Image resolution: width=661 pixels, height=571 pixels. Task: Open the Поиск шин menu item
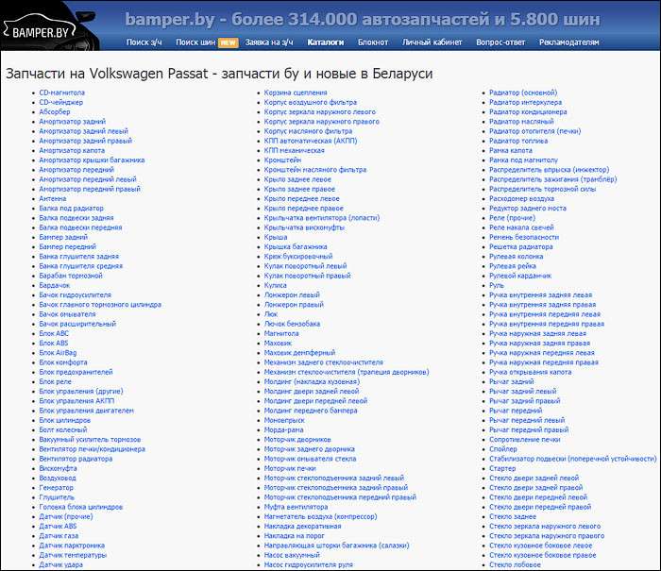[195, 42]
